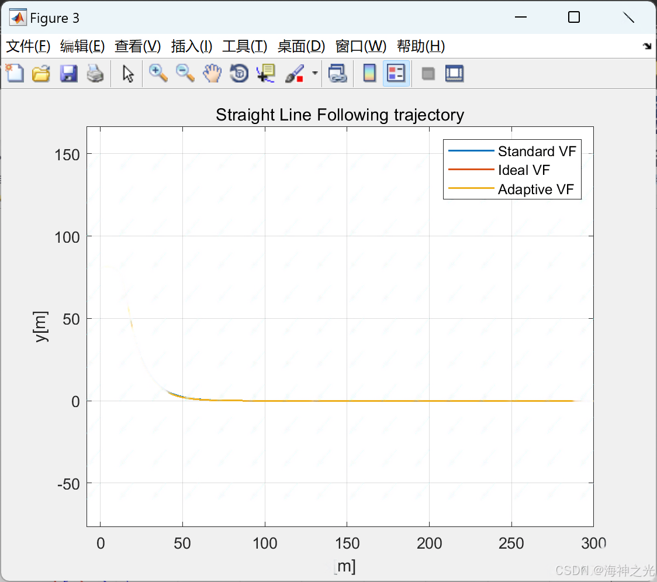Open the 插入(I) menu
Viewport: 657px width, 582px height.
point(192,46)
